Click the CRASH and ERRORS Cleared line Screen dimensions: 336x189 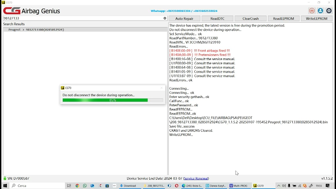tap(191, 130)
